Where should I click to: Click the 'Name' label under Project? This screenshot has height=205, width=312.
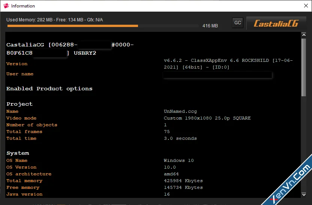(12, 111)
